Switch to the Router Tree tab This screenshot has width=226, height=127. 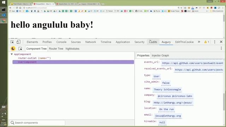56,49
